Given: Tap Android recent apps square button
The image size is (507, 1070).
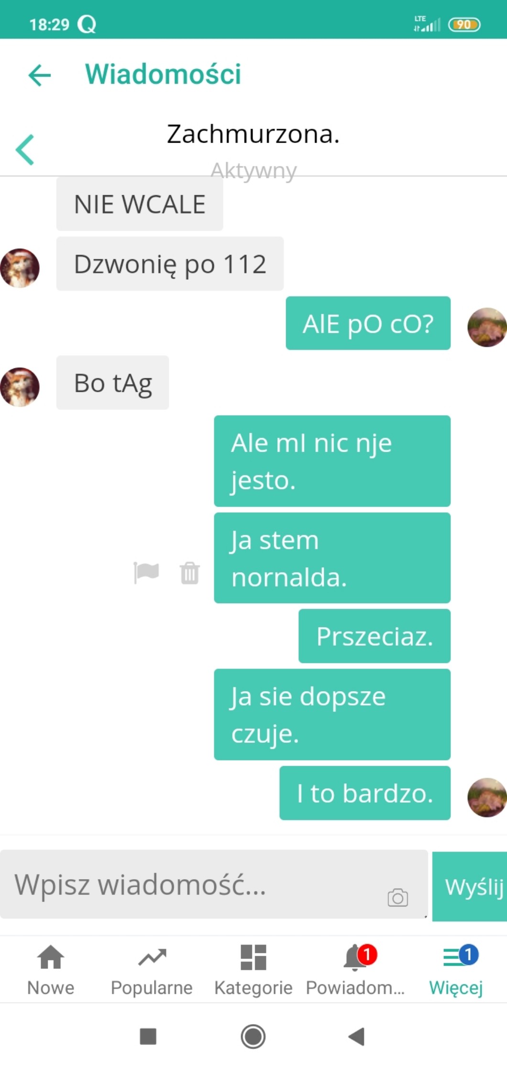Looking at the screenshot, I should click(x=148, y=1037).
